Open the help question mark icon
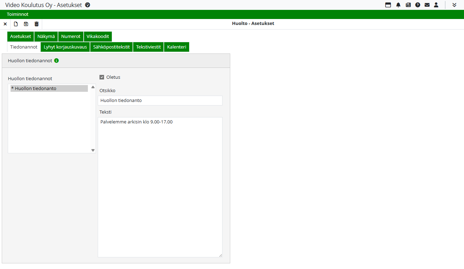 pos(418,5)
